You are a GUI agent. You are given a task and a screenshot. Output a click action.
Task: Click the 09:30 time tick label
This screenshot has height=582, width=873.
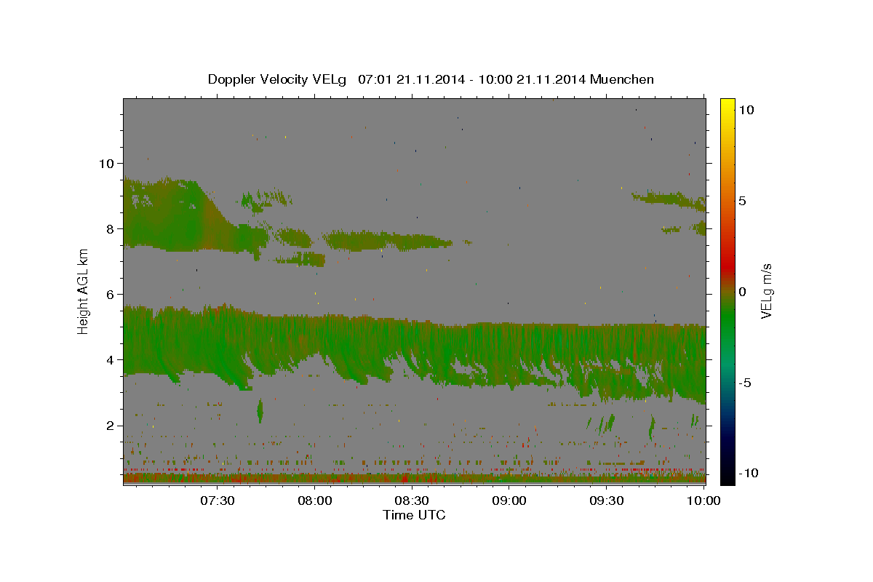tap(606, 501)
